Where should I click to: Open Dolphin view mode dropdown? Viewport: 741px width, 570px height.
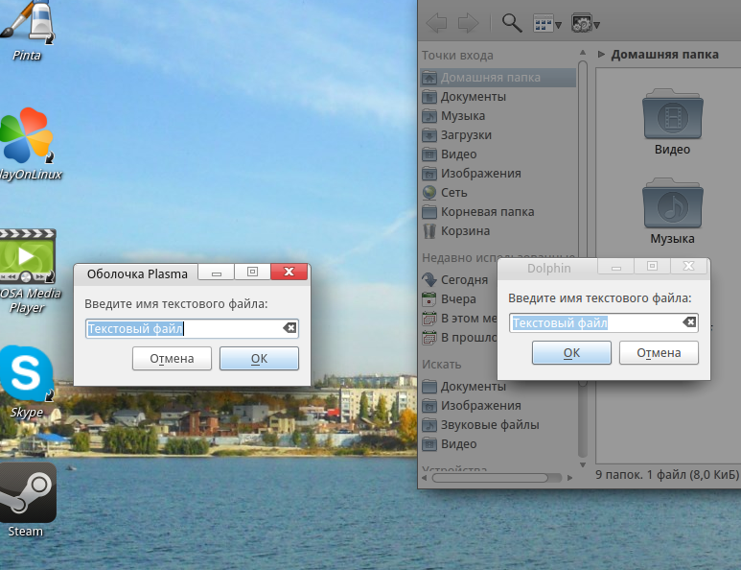point(547,23)
